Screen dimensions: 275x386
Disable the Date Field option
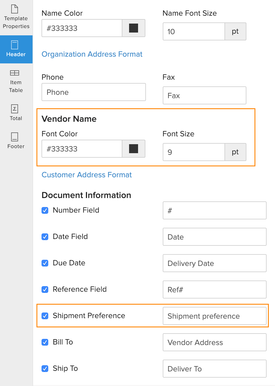(45, 237)
